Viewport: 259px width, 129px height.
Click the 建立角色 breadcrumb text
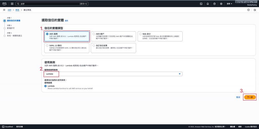27,10
